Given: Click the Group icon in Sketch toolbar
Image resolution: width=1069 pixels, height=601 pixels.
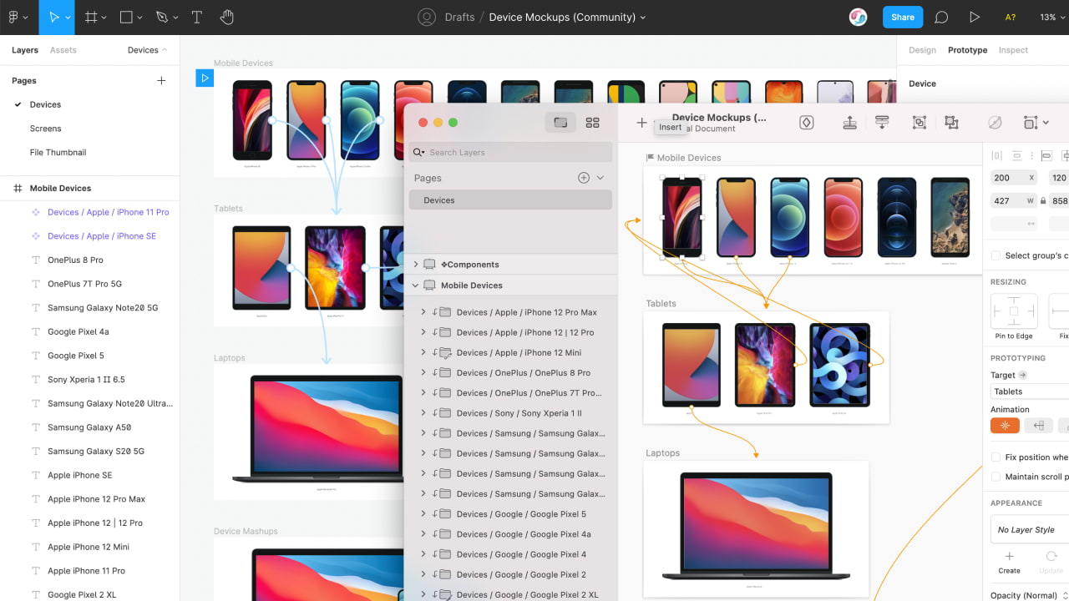Looking at the screenshot, I should click(x=920, y=122).
